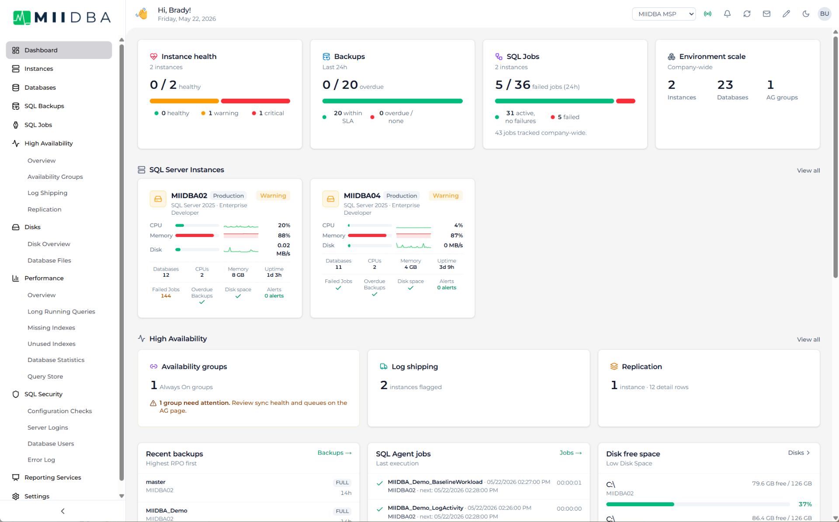
Task: Click the refresh icon in header
Action: coord(747,14)
